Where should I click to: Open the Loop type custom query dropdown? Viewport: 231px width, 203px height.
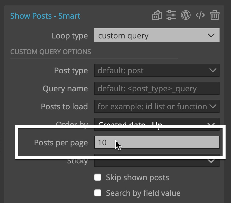[x=157, y=35]
